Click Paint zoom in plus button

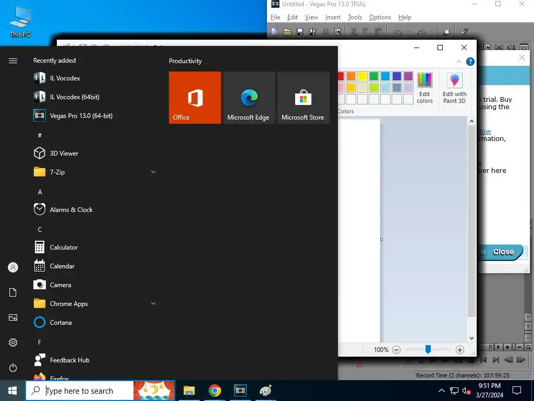[460, 349]
